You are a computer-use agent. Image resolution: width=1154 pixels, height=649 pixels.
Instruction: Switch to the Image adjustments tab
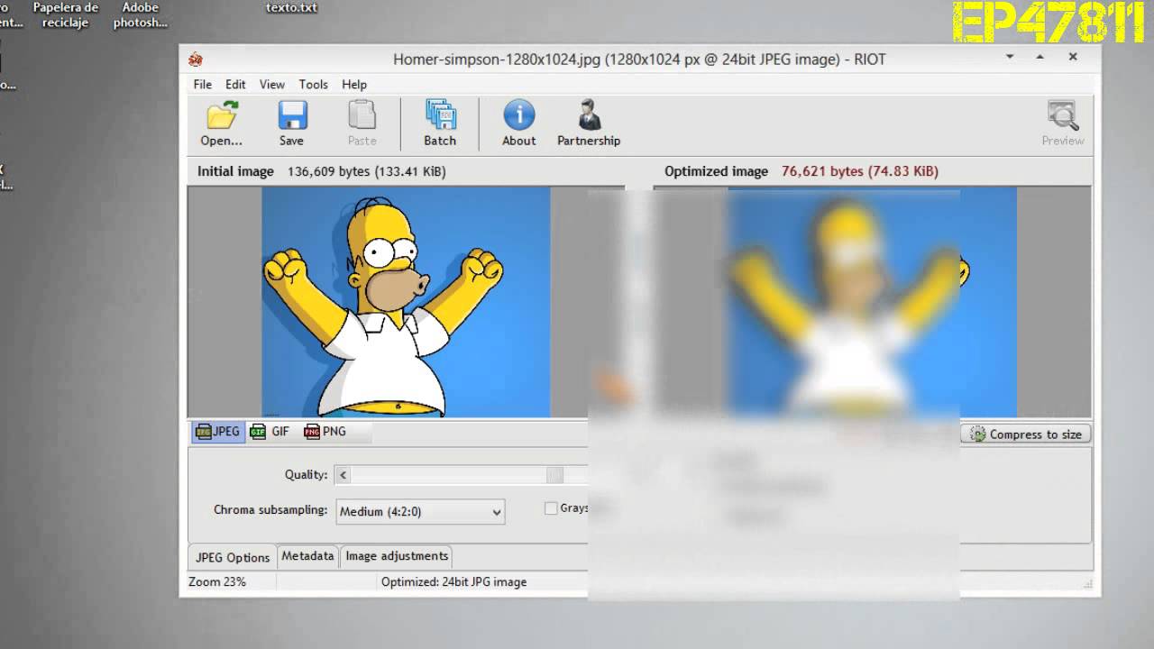397,556
